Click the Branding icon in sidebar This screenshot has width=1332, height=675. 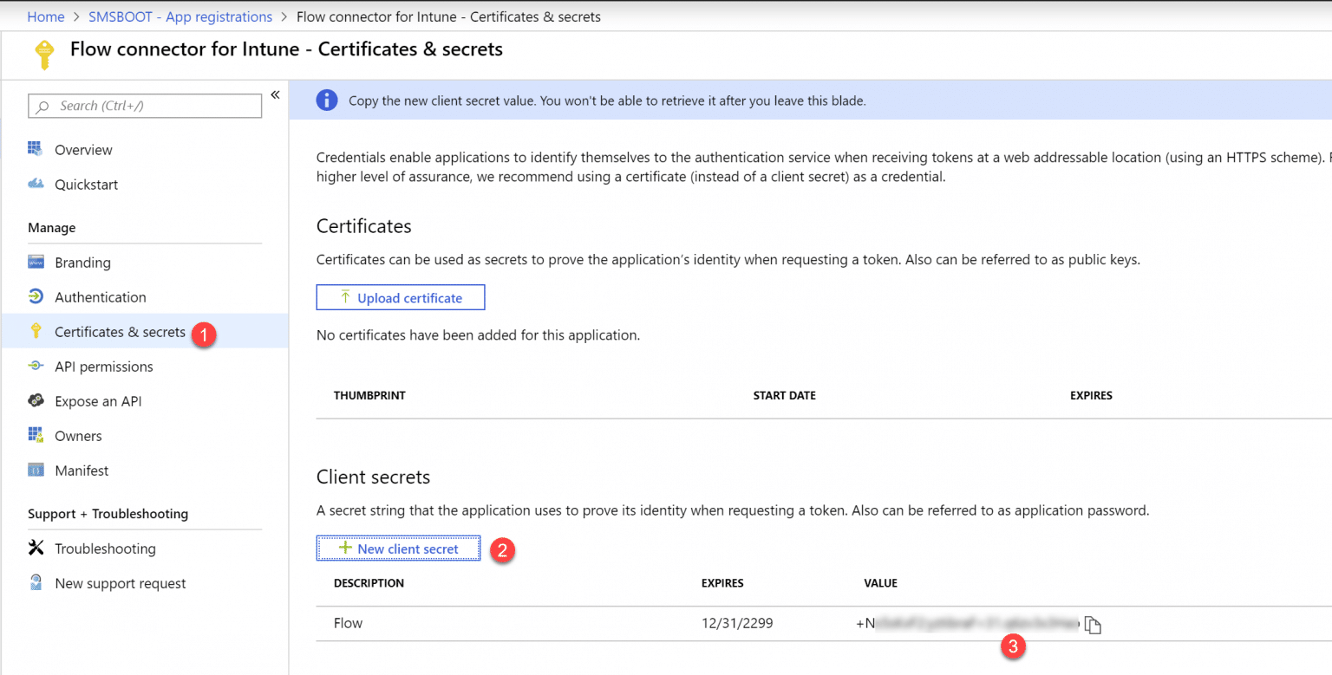36,262
